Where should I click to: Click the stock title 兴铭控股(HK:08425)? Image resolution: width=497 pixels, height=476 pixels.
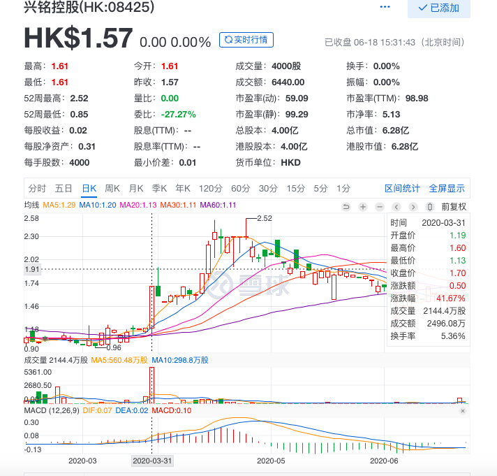click(89, 7)
